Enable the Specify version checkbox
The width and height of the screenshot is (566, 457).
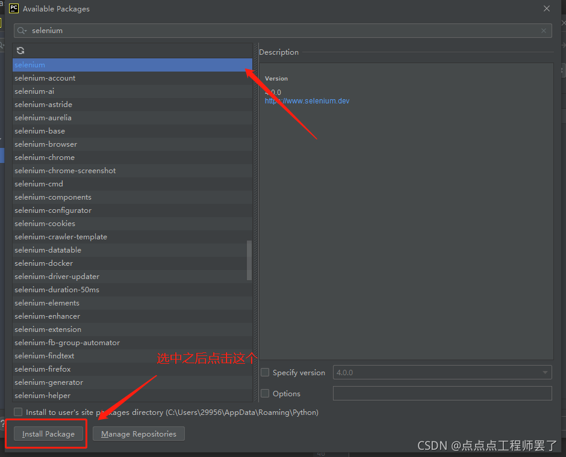(x=265, y=372)
